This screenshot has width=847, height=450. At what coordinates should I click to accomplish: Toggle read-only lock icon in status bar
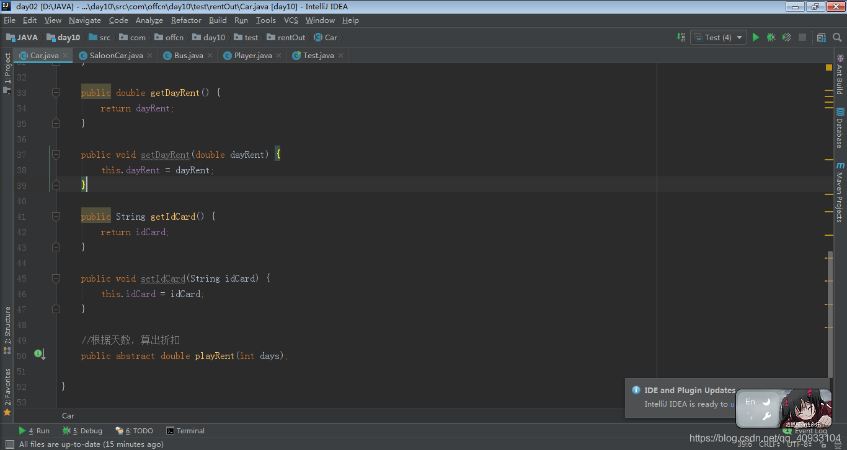pos(822,443)
